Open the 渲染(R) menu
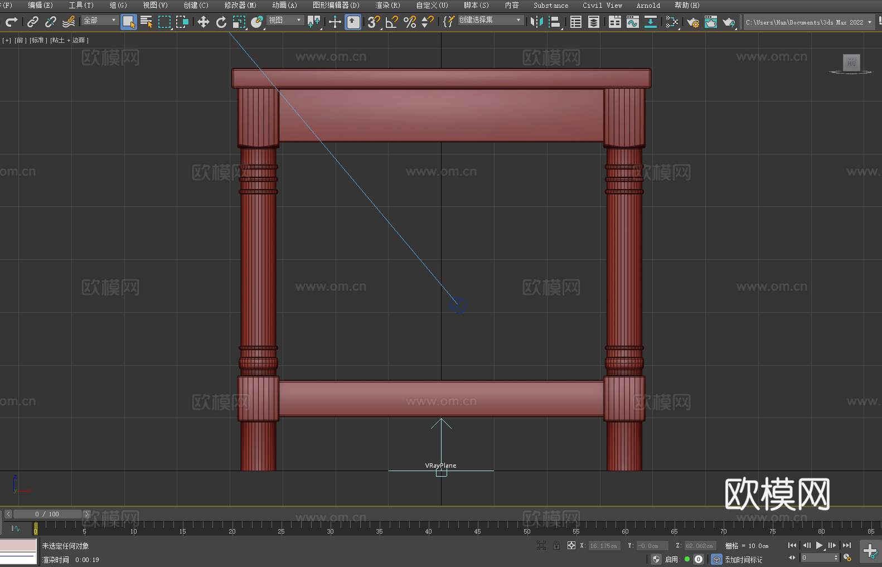This screenshot has height=567, width=882. coord(388,5)
